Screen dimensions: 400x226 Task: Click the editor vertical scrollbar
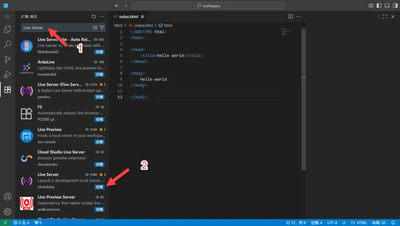click(x=303, y=111)
